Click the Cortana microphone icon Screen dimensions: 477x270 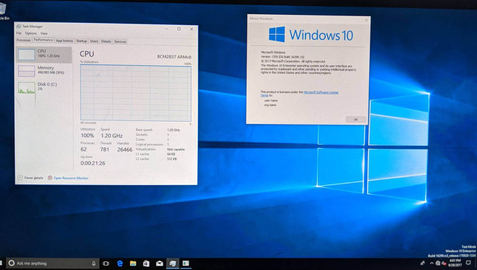coord(93,263)
